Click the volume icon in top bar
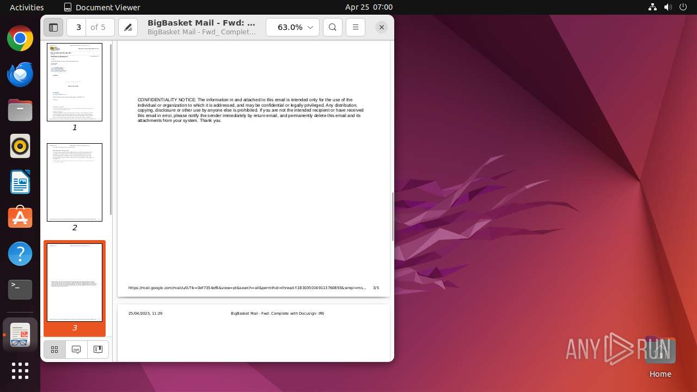697x392 pixels. click(668, 7)
